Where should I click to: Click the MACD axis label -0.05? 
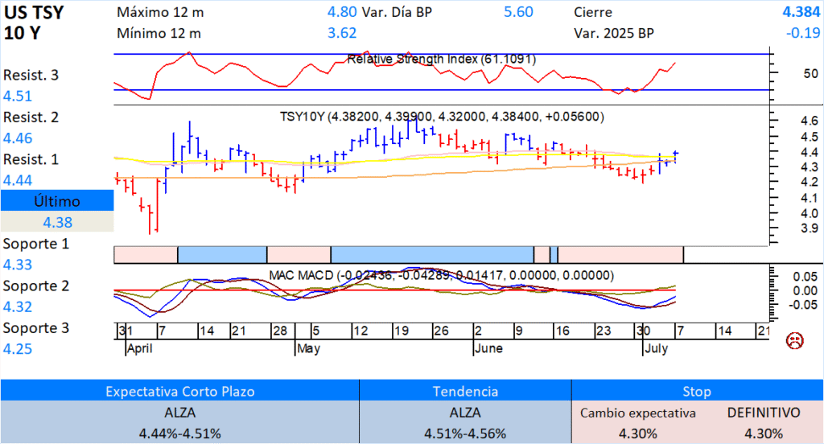[x=803, y=305]
